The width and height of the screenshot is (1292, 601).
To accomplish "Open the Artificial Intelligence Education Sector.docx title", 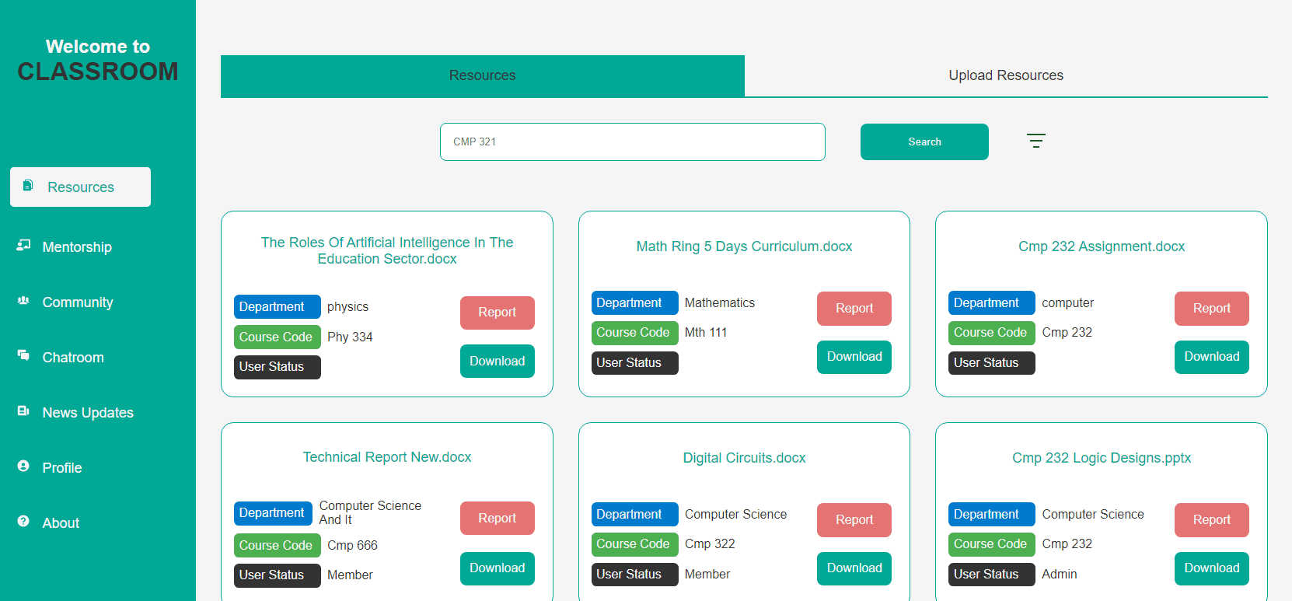I will pos(387,250).
